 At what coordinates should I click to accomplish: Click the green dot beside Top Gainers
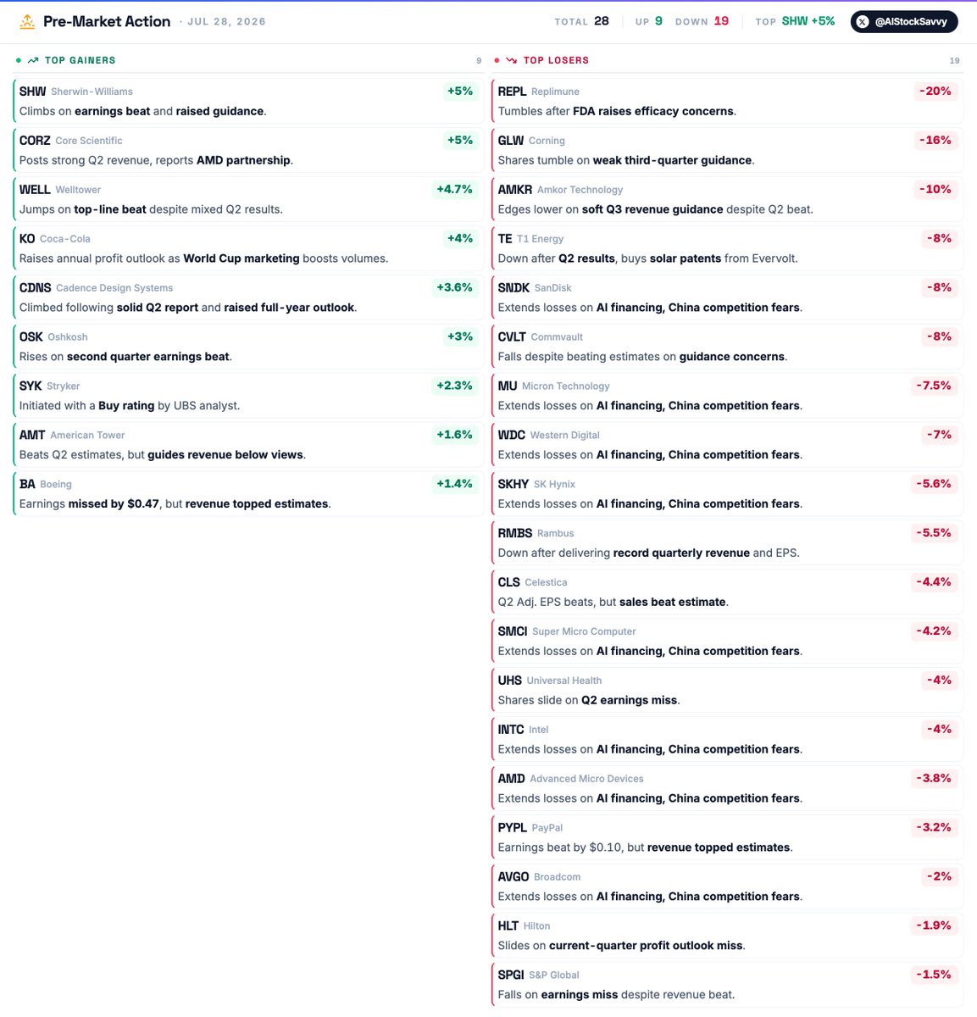click(x=19, y=60)
